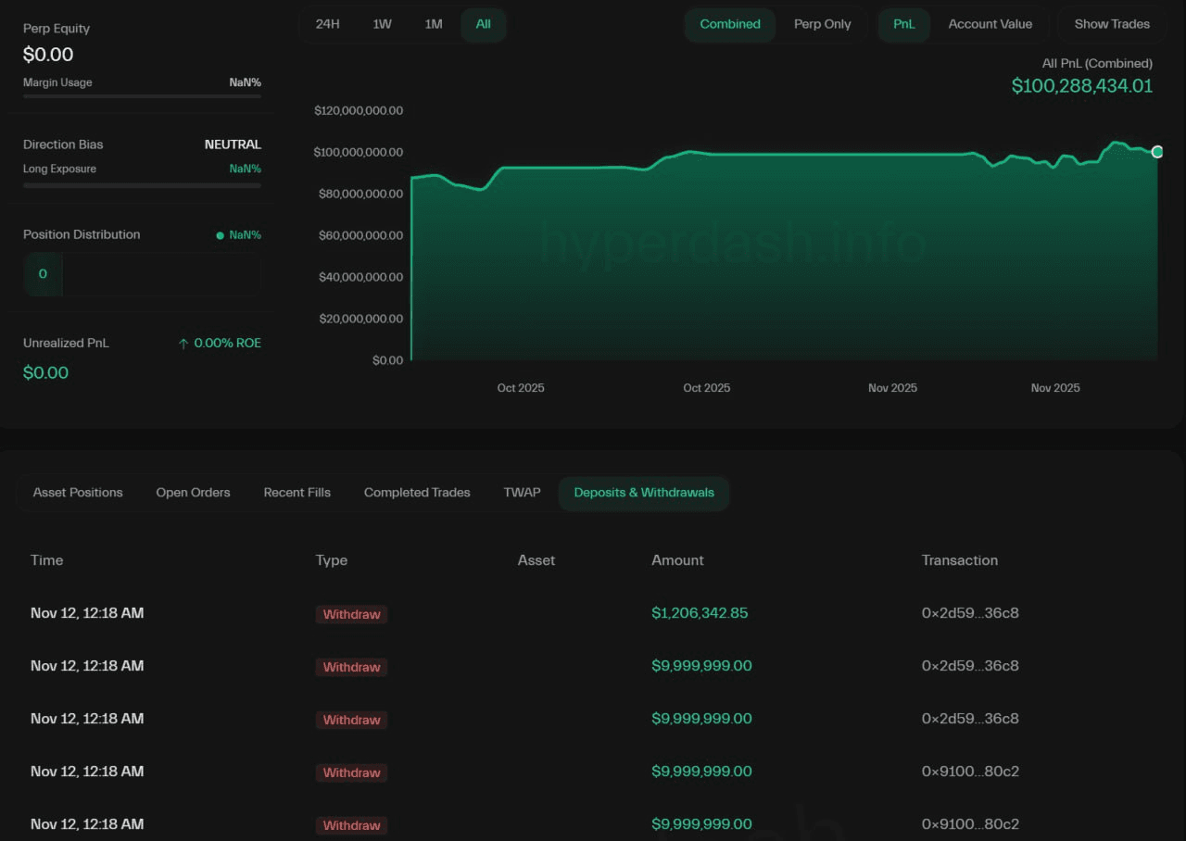
Task: Choose the All time range
Action: pyautogui.click(x=483, y=24)
